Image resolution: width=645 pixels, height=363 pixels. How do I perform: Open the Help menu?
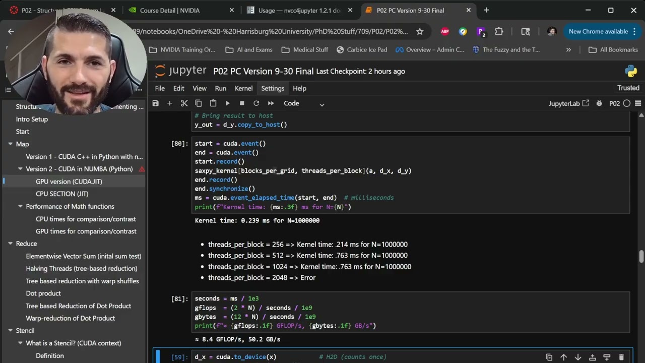coord(299,88)
